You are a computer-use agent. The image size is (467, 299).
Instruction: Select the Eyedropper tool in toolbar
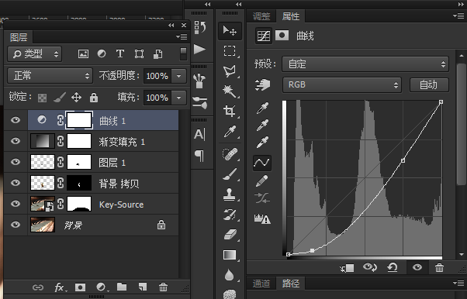pyautogui.click(x=230, y=131)
